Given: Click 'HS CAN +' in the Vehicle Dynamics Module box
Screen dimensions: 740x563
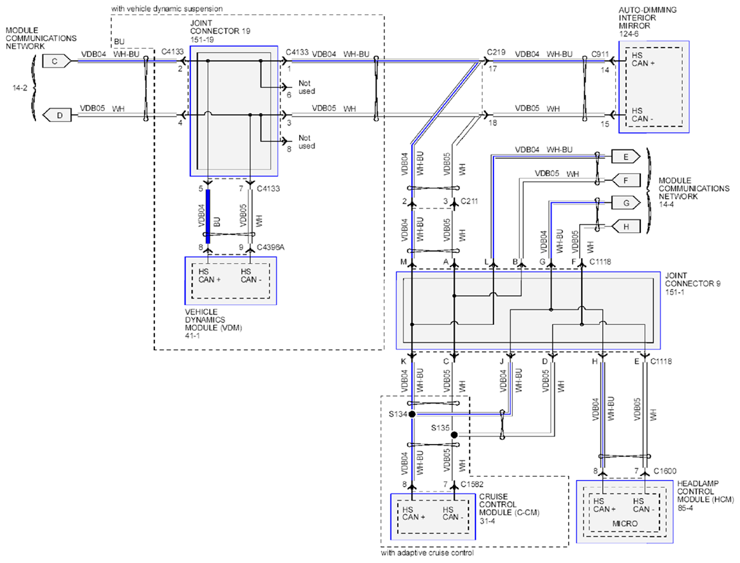Looking at the screenshot, I should 210,275.
